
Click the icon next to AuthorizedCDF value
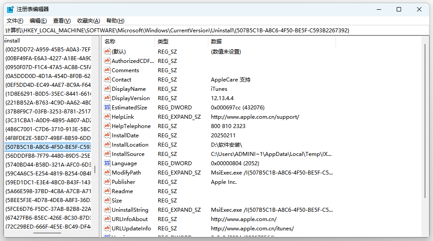107,61
